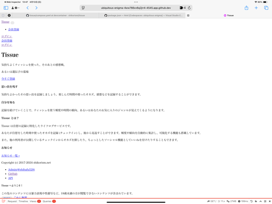Open the Queries debug bar tab

coord(49,201)
